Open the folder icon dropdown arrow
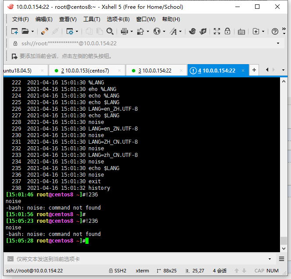 (32, 32)
